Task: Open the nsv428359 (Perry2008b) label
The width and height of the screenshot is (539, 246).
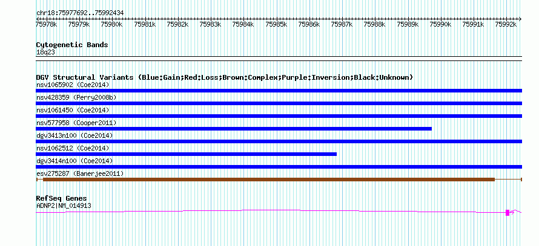Action: 76,97
